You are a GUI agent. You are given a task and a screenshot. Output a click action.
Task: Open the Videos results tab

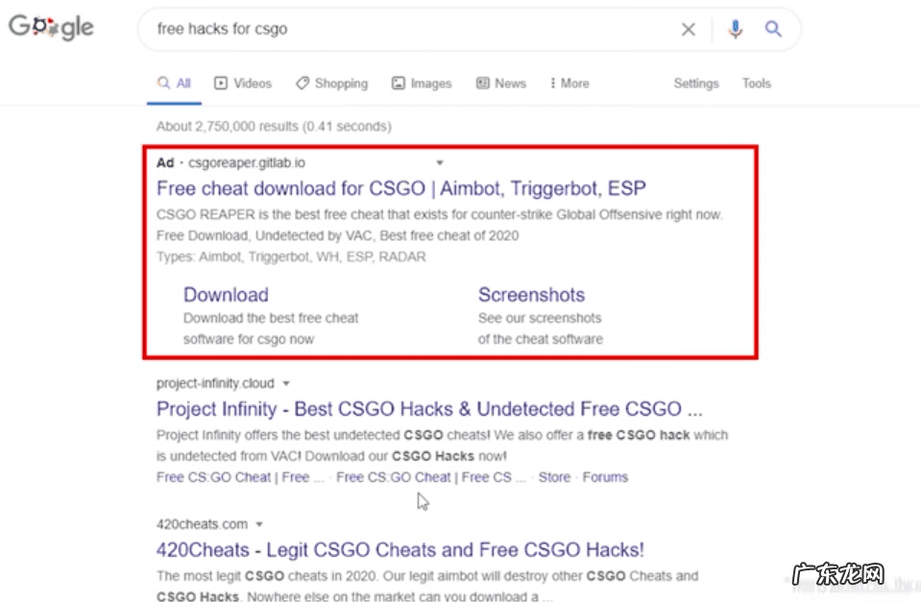click(x=243, y=84)
